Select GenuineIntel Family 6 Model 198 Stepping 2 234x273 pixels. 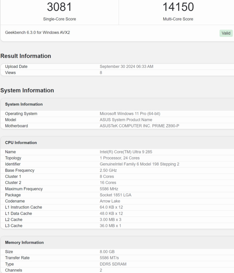pos(140,164)
